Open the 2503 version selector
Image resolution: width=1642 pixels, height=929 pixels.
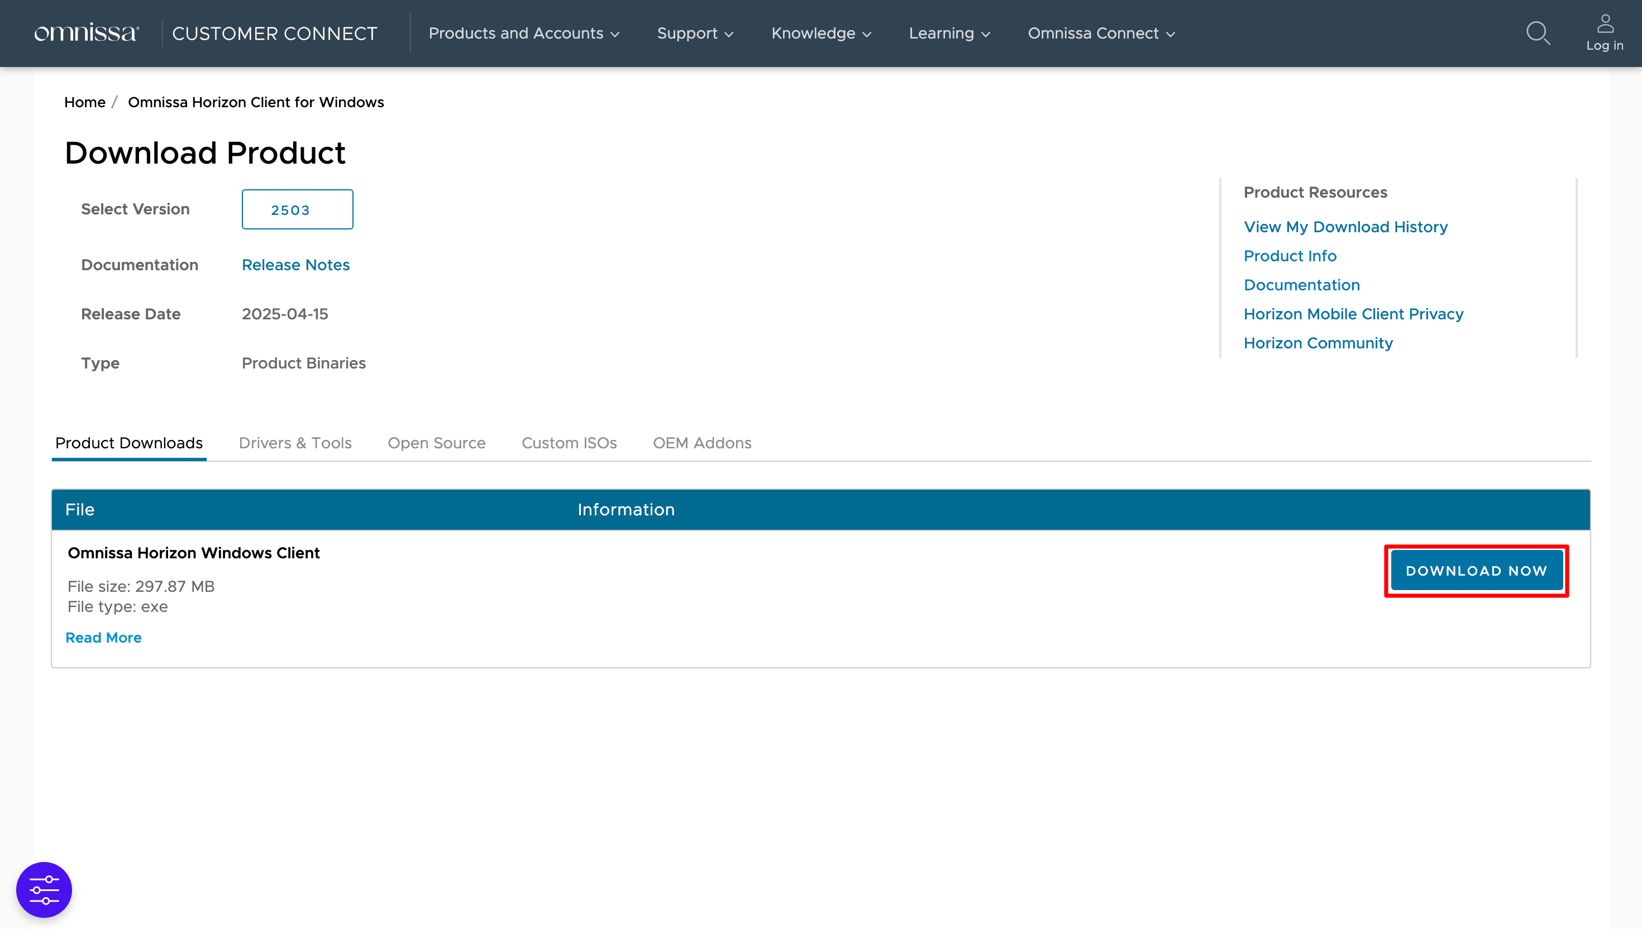pyautogui.click(x=297, y=209)
